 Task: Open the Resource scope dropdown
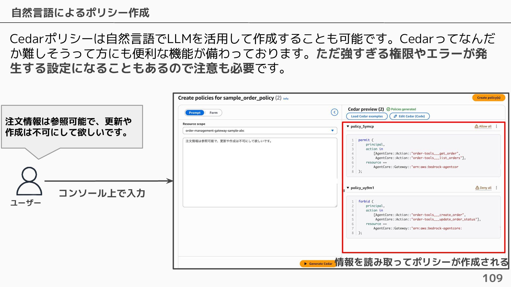coord(260,130)
